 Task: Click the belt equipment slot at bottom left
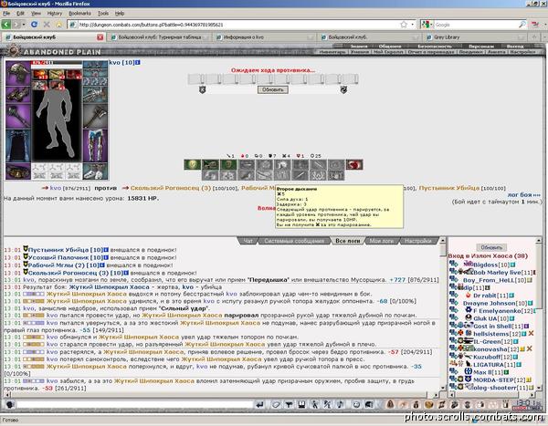click(x=18, y=171)
